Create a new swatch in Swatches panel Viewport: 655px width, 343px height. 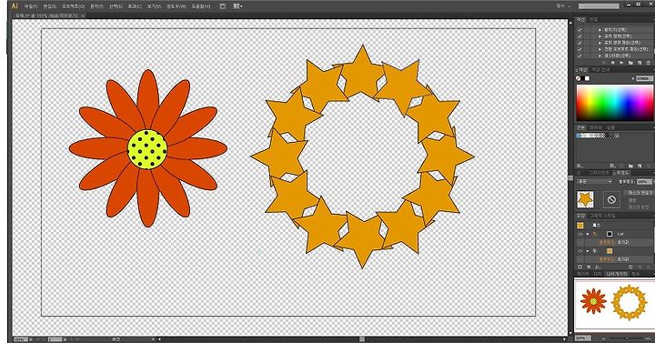(640, 166)
